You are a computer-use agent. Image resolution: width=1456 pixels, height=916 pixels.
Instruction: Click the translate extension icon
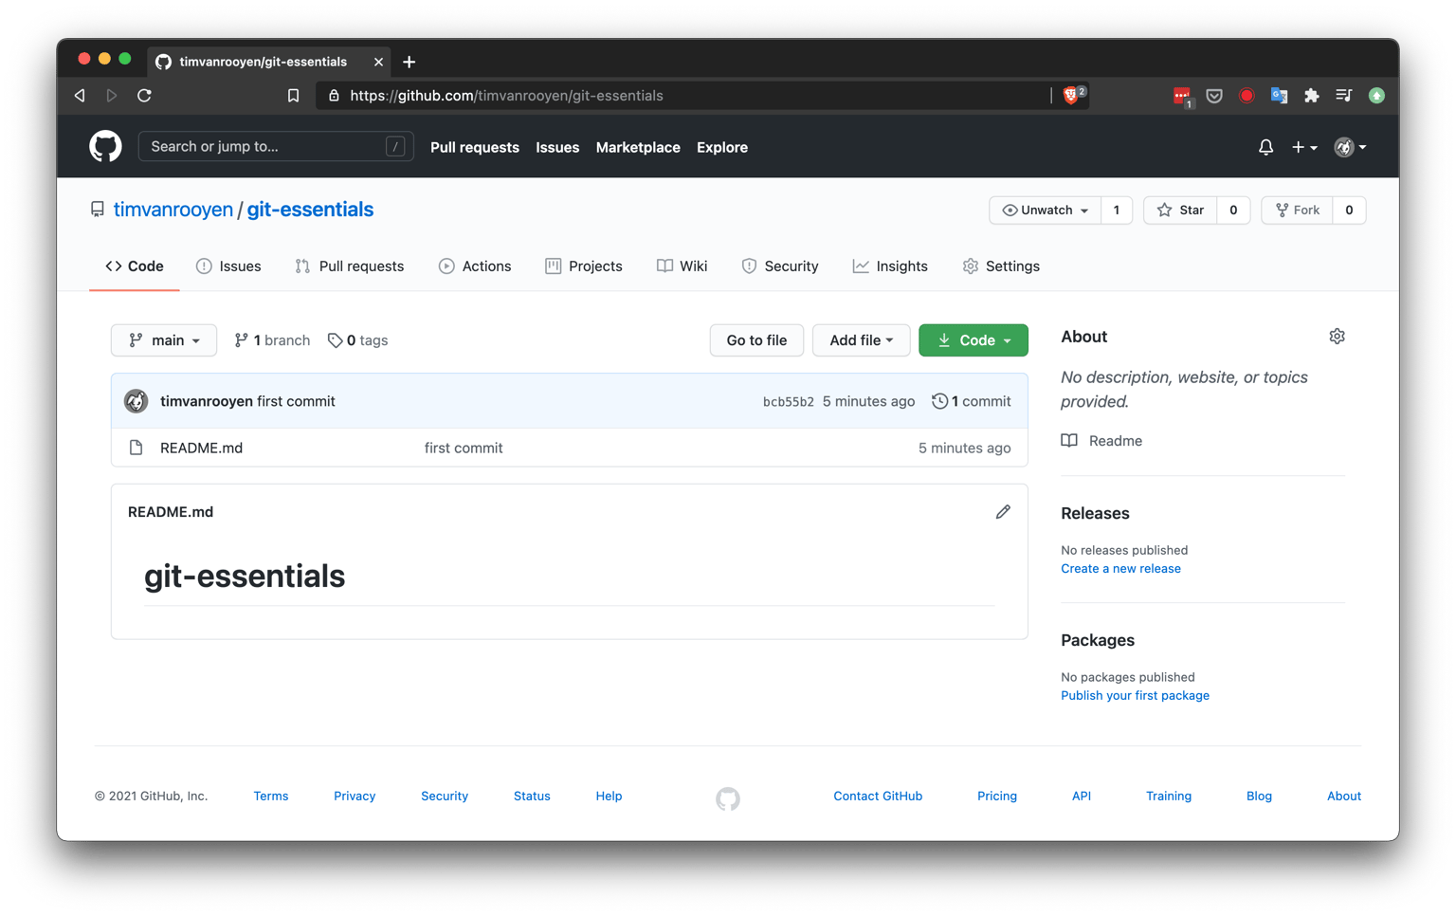click(x=1279, y=96)
